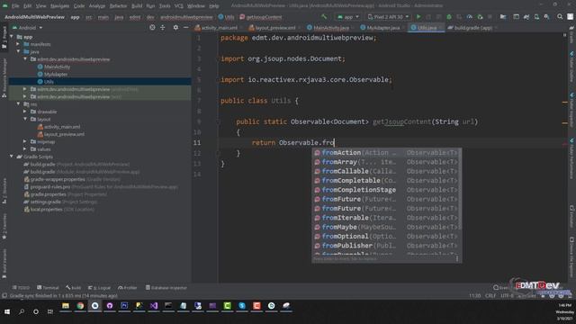Collapse the app module tree node
This screenshot has width=576, height=324.
(x=12, y=37)
